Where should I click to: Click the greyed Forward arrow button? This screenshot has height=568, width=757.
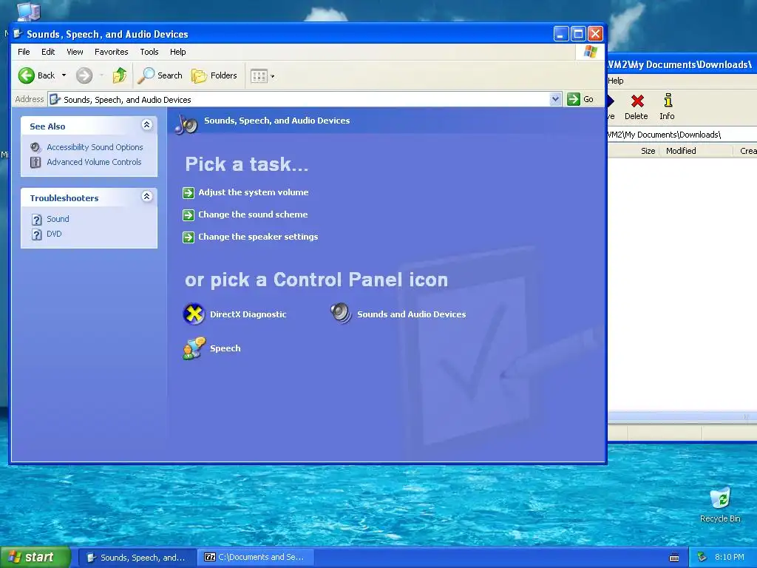click(84, 75)
